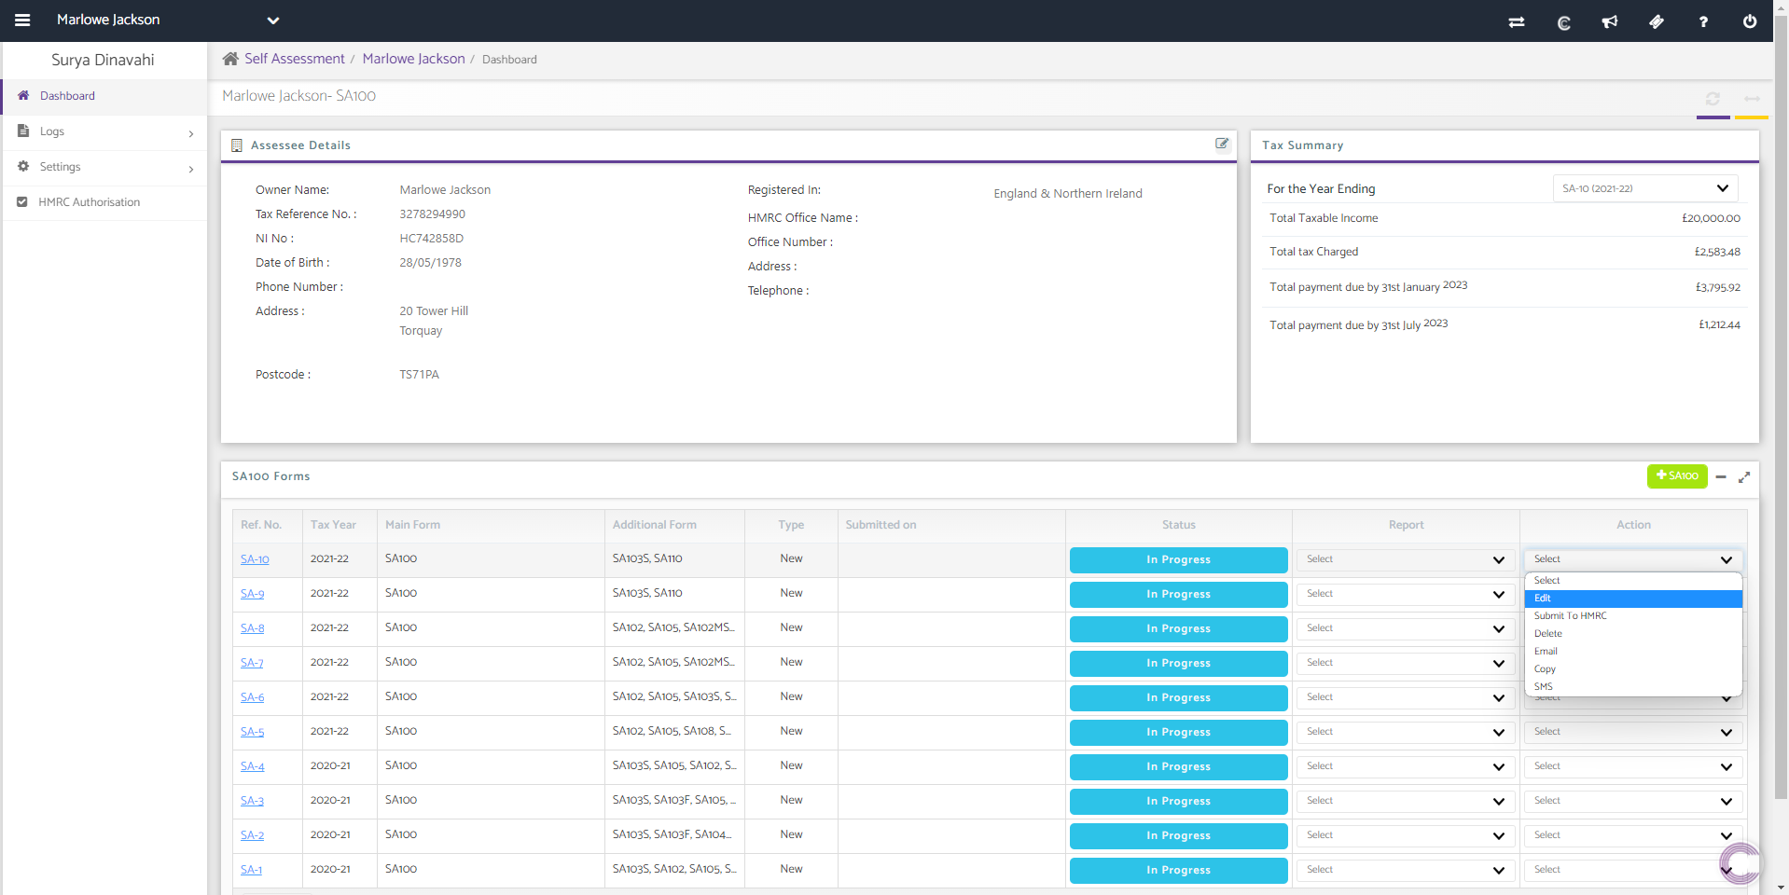This screenshot has height=895, width=1789.
Task: Click Marlowe Jackson breadcrumb link
Action: pos(413,59)
